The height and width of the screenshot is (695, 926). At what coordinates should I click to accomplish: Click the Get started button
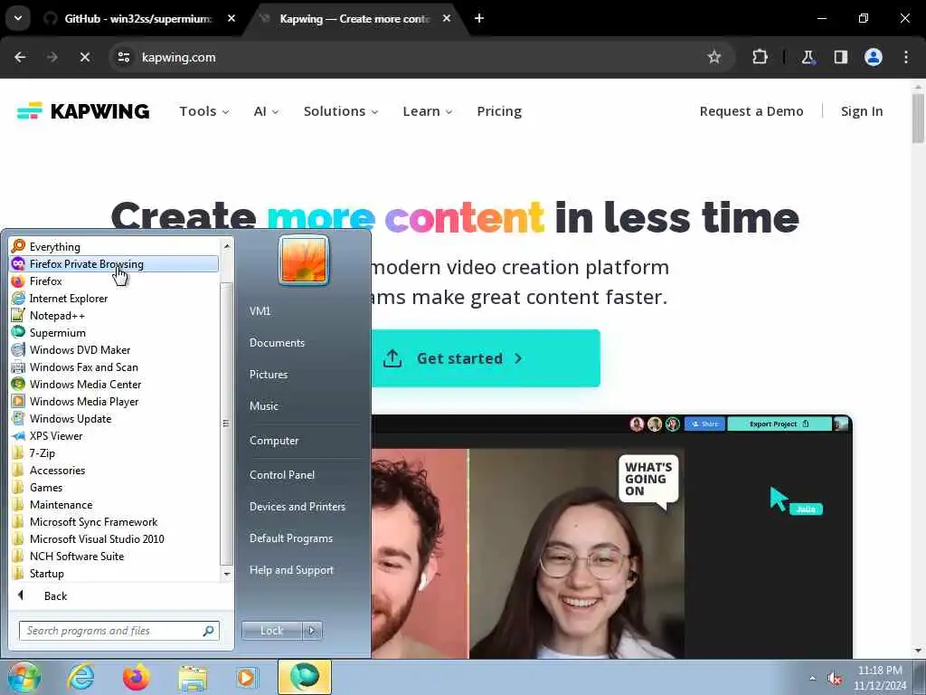pos(485,358)
